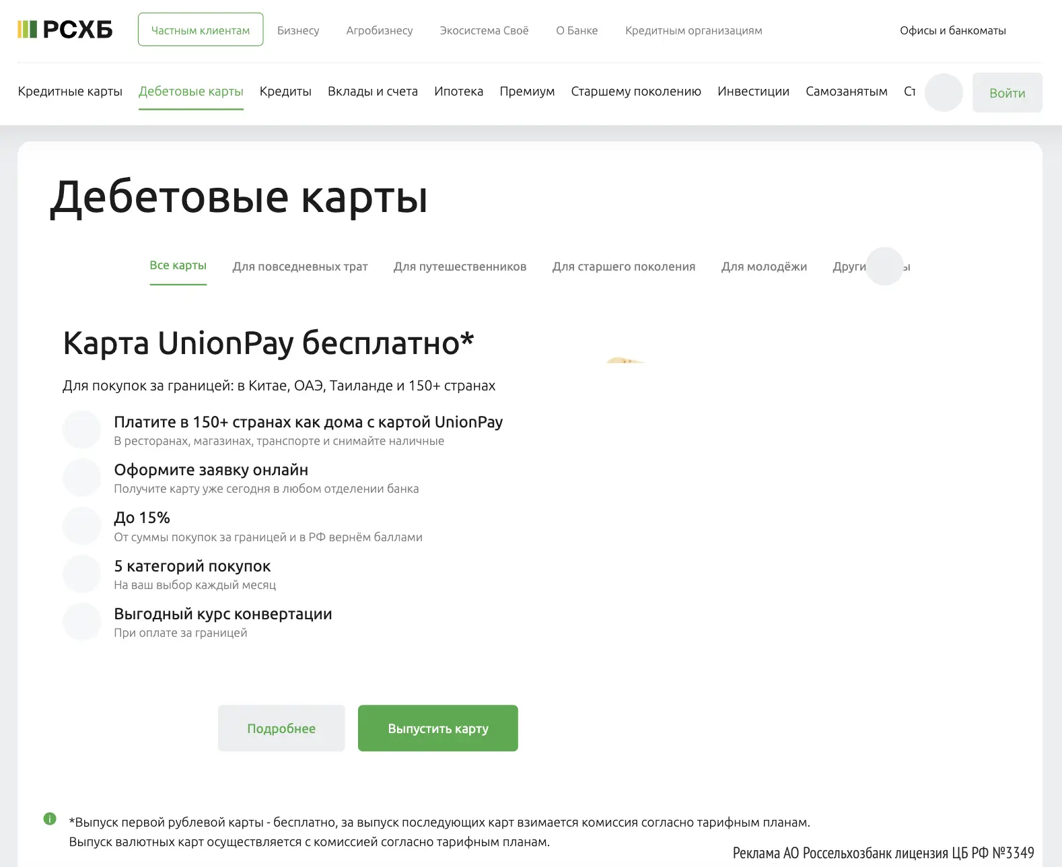Viewport: 1062px width, 867px height.
Task: Click the round icon beside '5 категорий покупок'
Action: 81,574
